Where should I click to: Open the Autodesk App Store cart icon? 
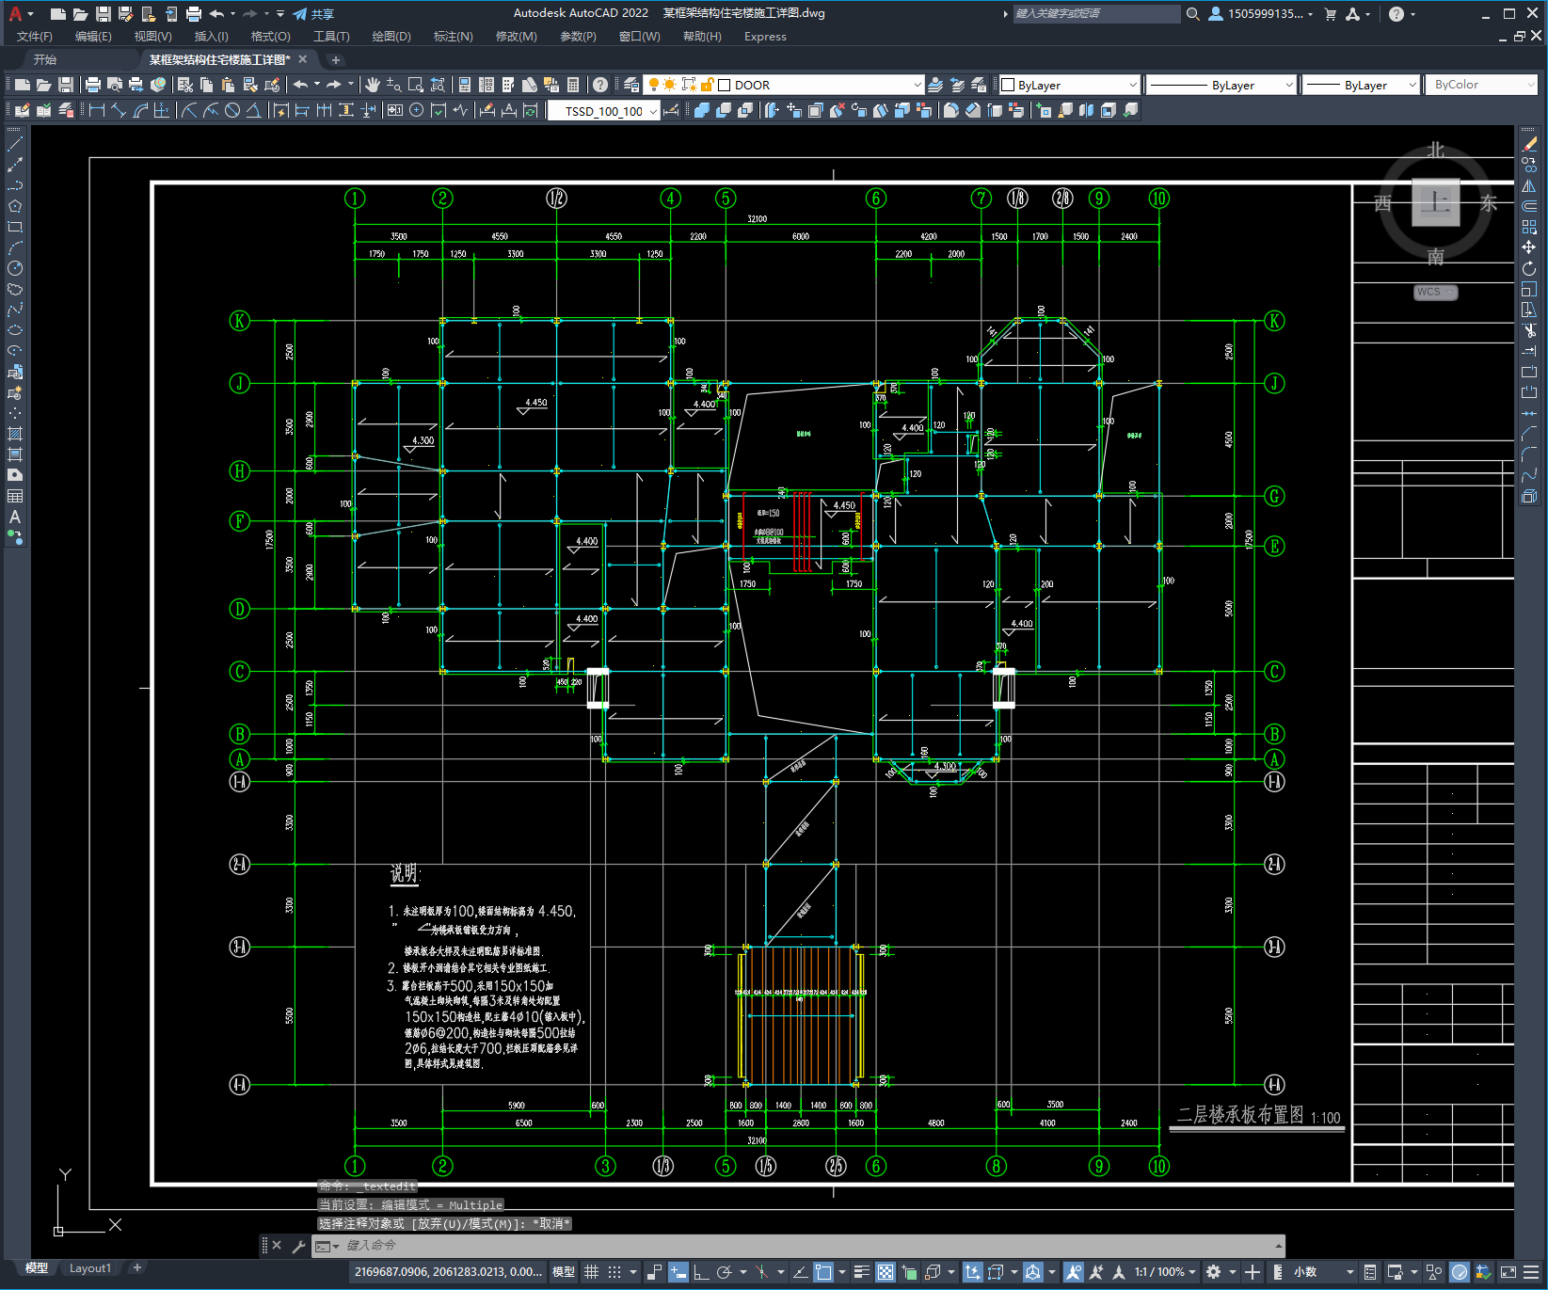click(x=1331, y=14)
